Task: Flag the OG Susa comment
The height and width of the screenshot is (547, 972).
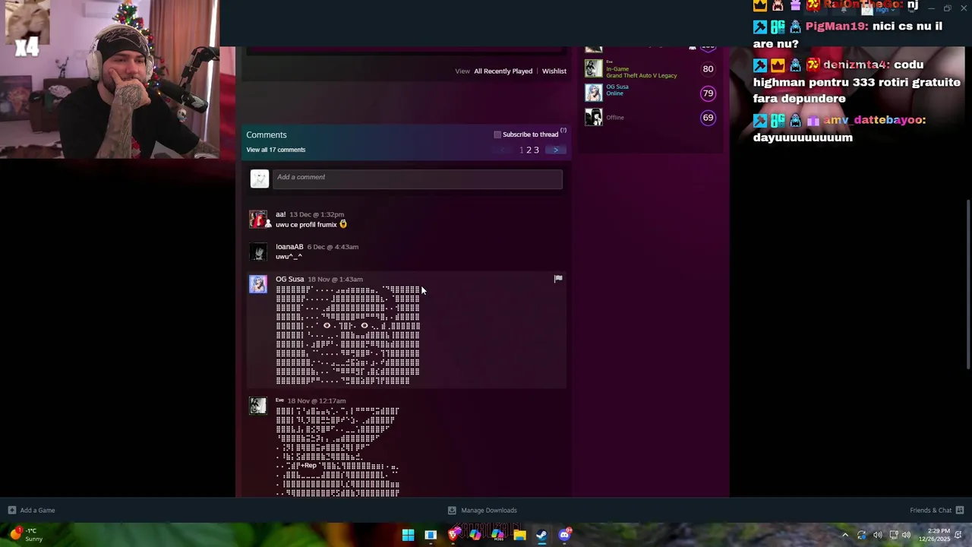Action: 558,279
